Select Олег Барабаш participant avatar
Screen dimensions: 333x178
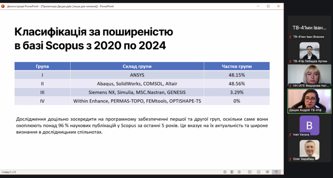(310, 149)
